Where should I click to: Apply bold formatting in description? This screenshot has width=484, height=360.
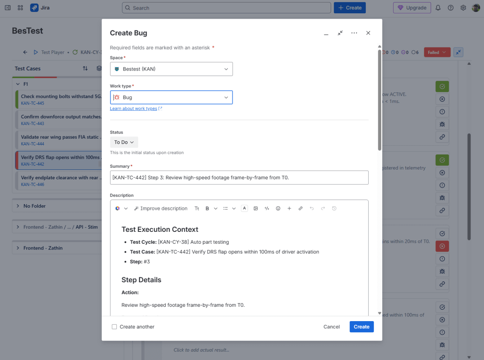click(207, 208)
